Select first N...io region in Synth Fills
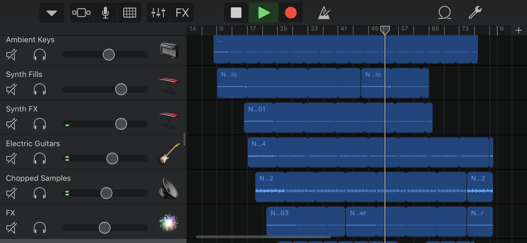This screenshot has height=243, width=527. 289,83
